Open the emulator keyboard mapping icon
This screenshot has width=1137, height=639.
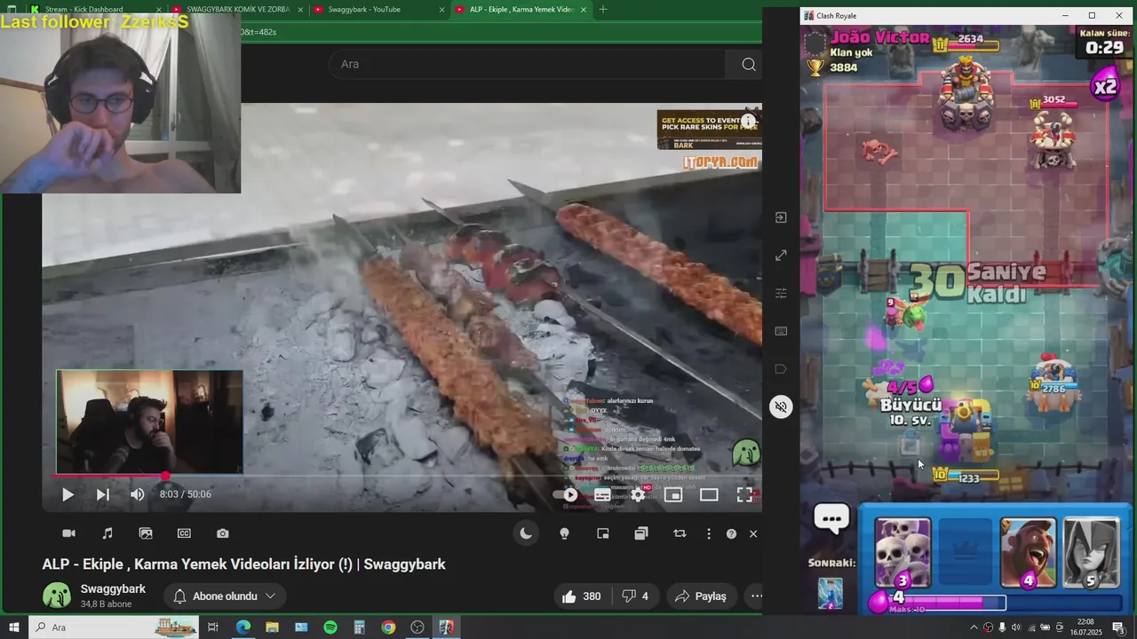coord(781,331)
